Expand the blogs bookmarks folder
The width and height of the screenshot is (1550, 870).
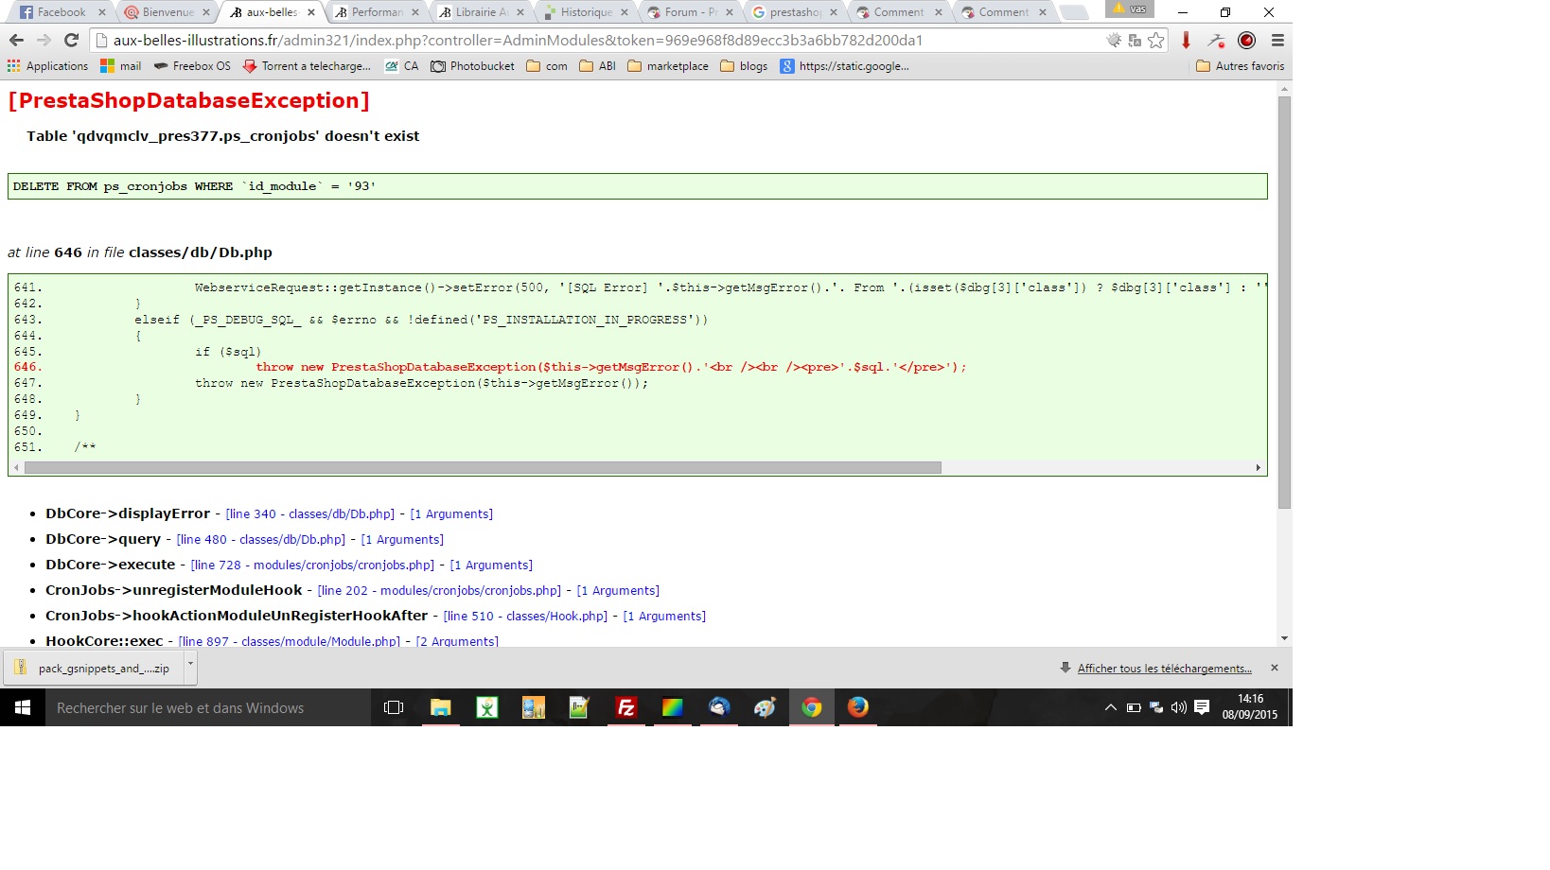coord(744,66)
